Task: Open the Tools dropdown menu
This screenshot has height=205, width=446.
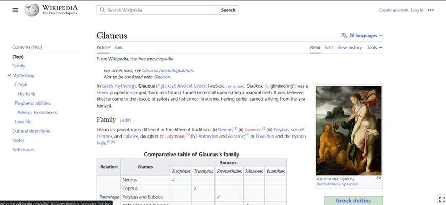Action: tap(374, 48)
